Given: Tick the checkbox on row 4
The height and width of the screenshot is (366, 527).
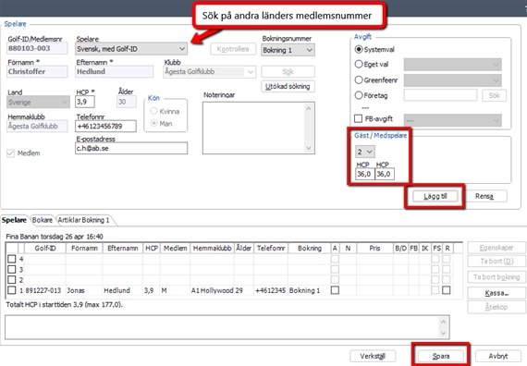Looking at the screenshot, I should pos(11,259).
